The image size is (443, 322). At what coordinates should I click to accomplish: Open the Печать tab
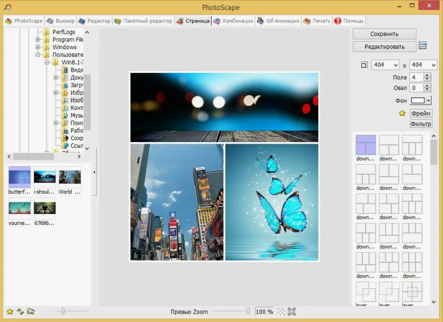point(316,21)
